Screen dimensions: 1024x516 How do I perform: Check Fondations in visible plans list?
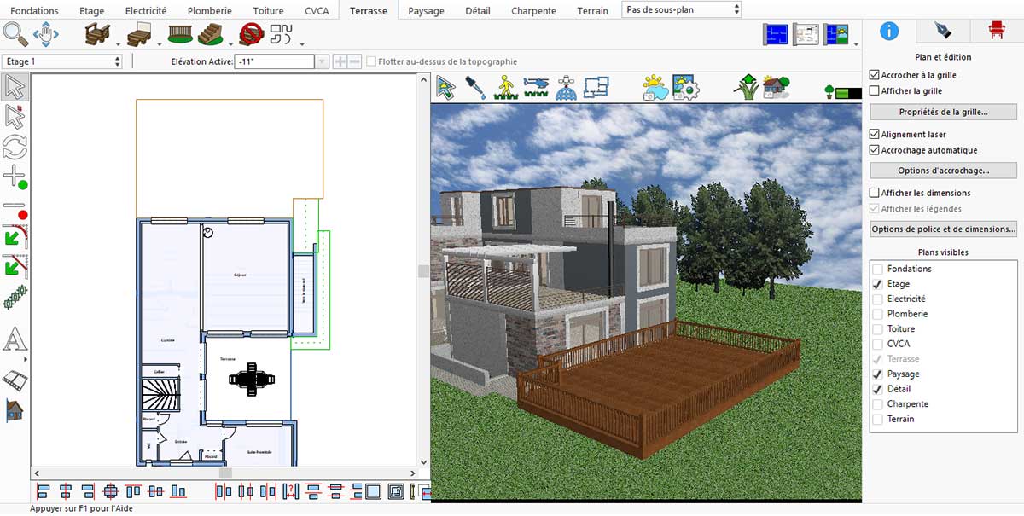[x=877, y=269]
